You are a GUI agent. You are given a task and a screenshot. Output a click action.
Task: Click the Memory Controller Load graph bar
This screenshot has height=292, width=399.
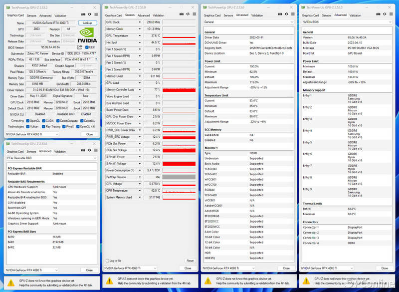[x=179, y=89]
